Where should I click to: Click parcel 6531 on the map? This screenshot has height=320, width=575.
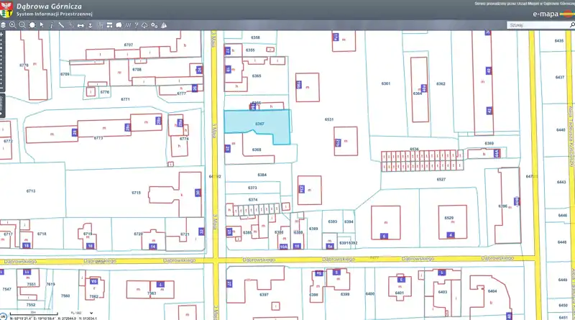click(329, 119)
